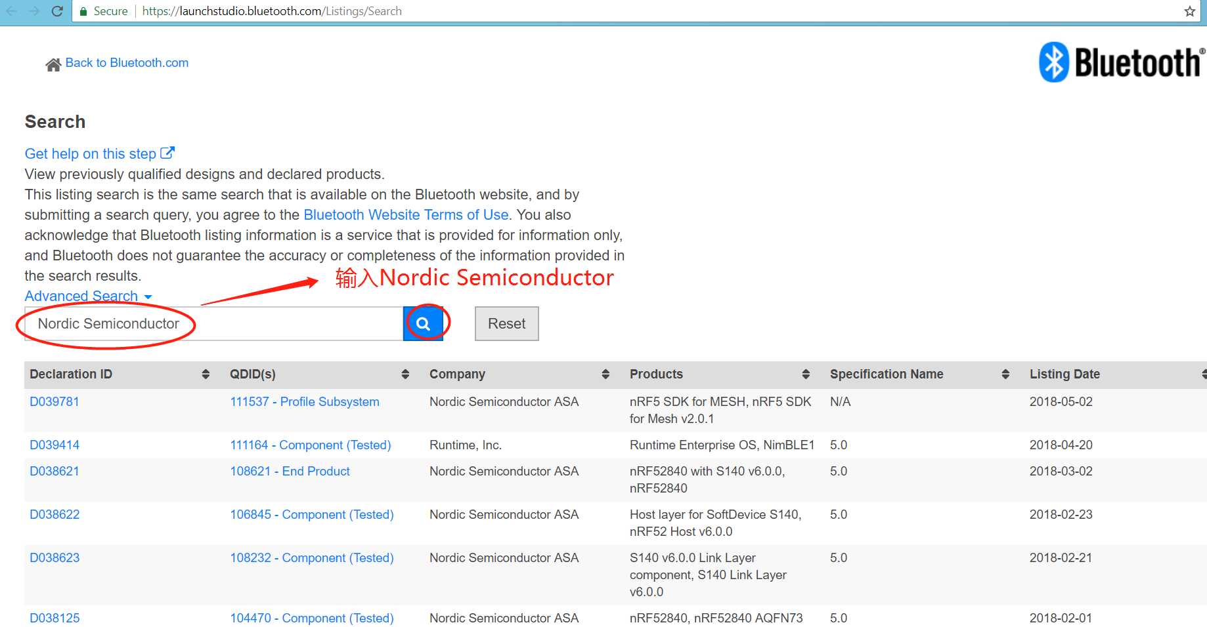The image size is (1207, 627).
Task: Open declaration D038622
Action: (x=55, y=514)
